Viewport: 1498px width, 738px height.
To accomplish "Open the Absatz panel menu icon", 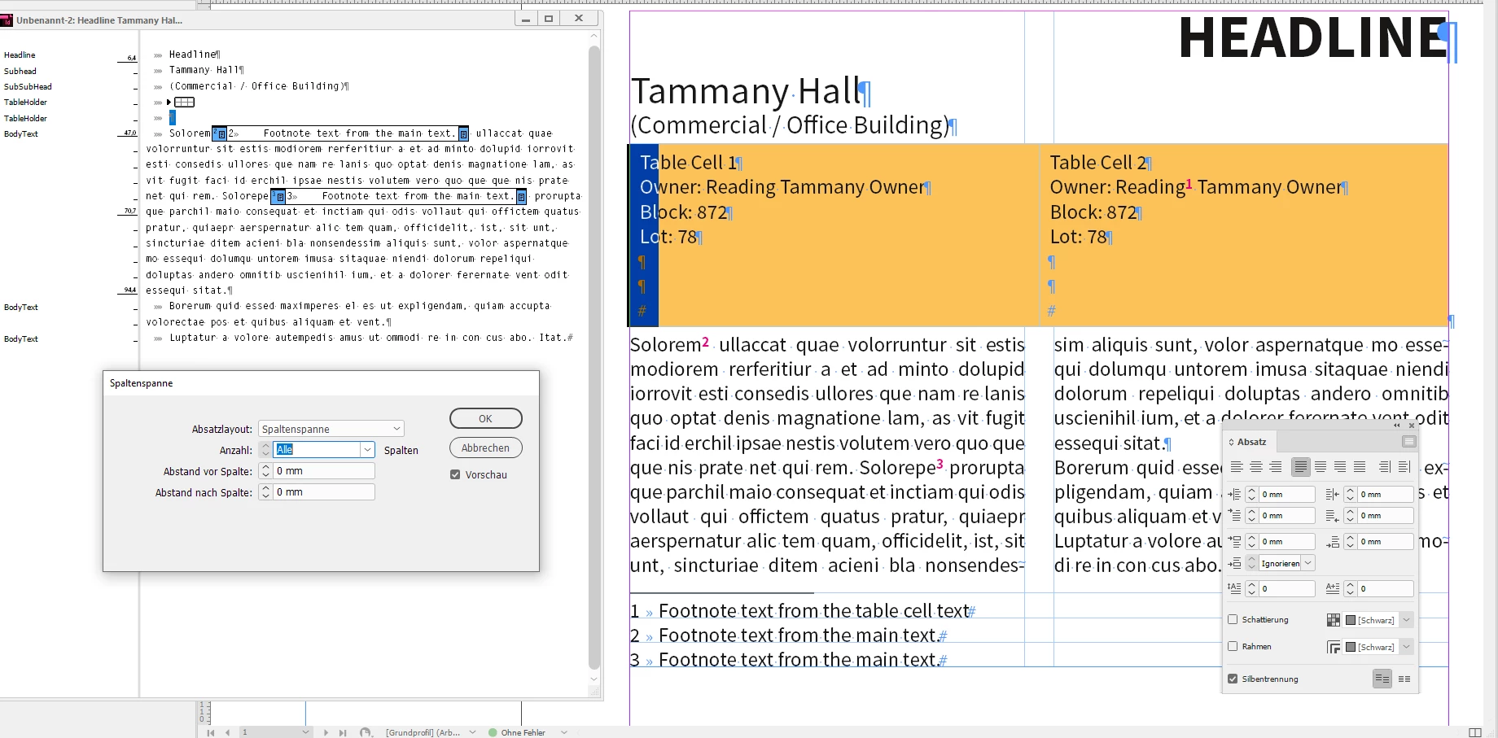I will tap(1408, 442).
